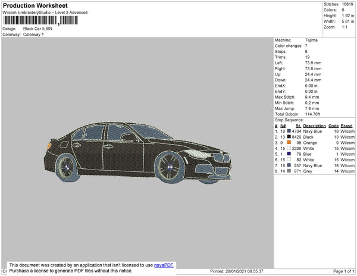Click the Colors value '6'
The width and height of the screenshot is (357, 276).
tap(343, 10)
